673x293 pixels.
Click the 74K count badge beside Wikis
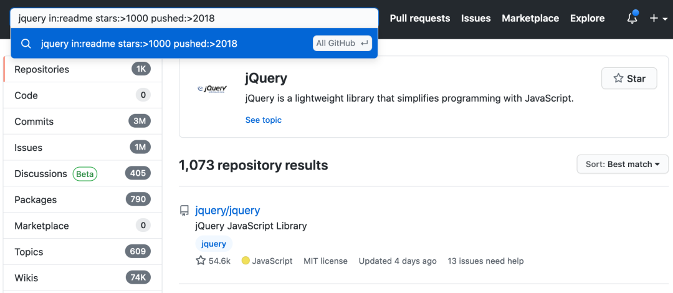click(138, 278)
